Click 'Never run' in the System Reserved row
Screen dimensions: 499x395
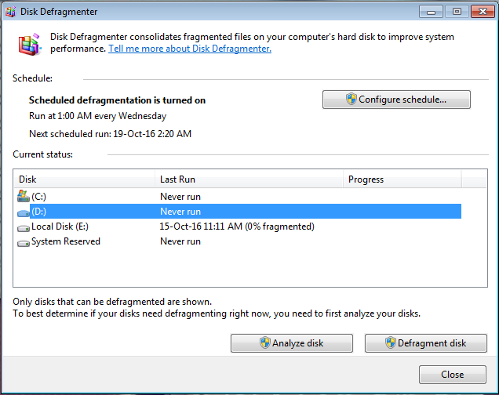coord(180,241)
